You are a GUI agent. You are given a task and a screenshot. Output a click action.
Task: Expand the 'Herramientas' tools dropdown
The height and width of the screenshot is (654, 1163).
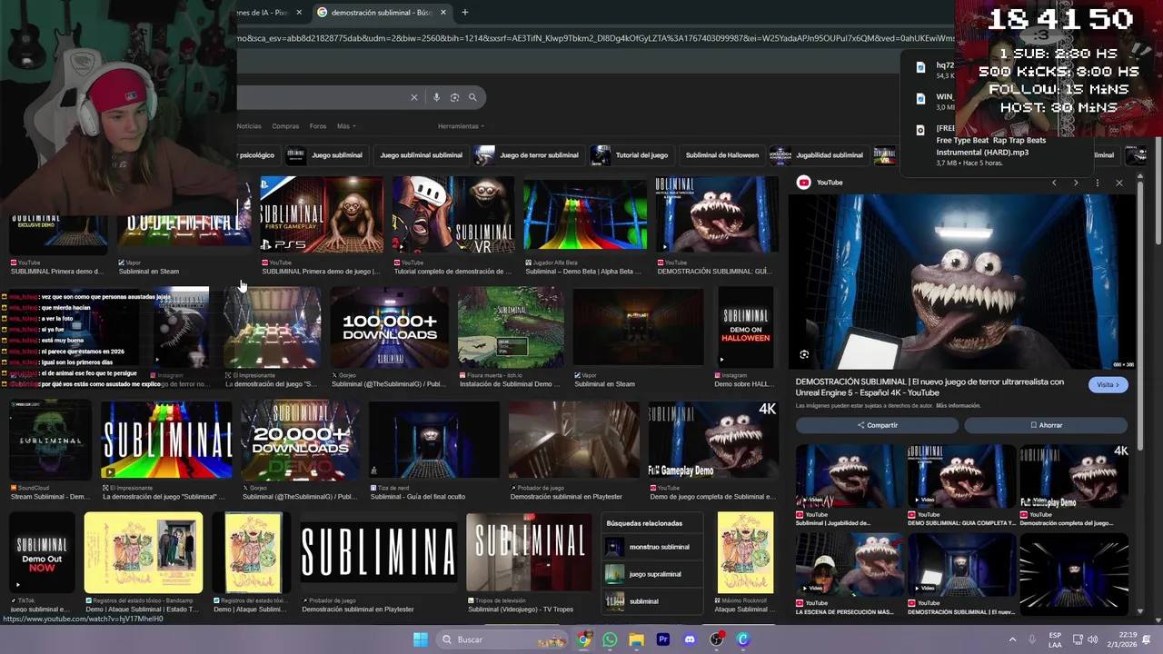pyautogui.click(x=461, y=126)
